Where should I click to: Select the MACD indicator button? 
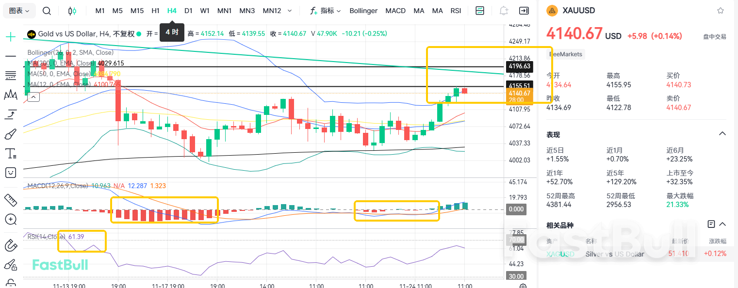[x=395, y=10]
